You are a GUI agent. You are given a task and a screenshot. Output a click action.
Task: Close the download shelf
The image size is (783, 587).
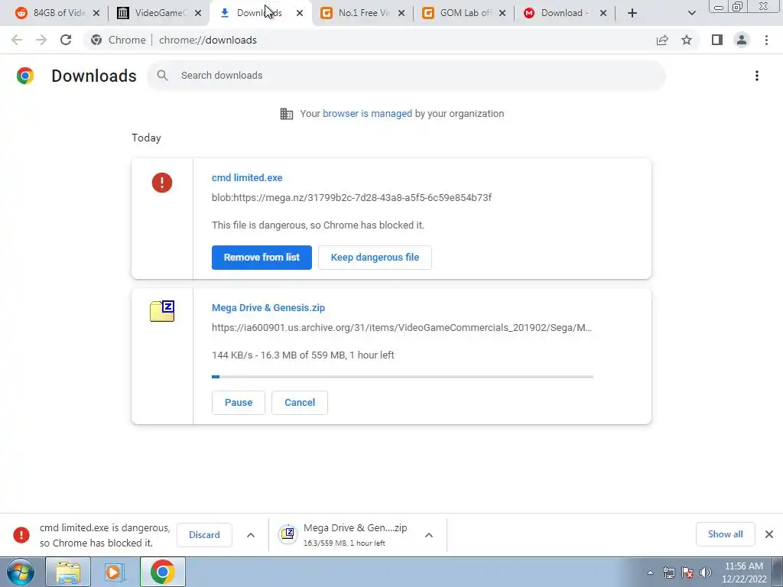click(x=769, y=534)
